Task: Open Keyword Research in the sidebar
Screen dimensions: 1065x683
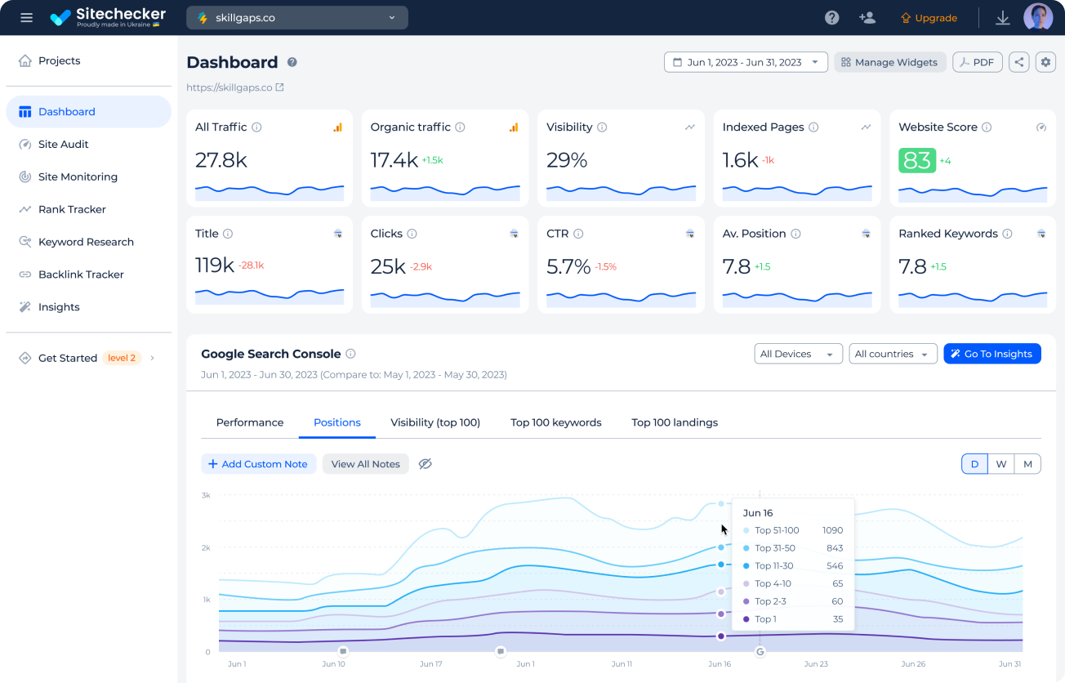Action: [x=88, y=242]
